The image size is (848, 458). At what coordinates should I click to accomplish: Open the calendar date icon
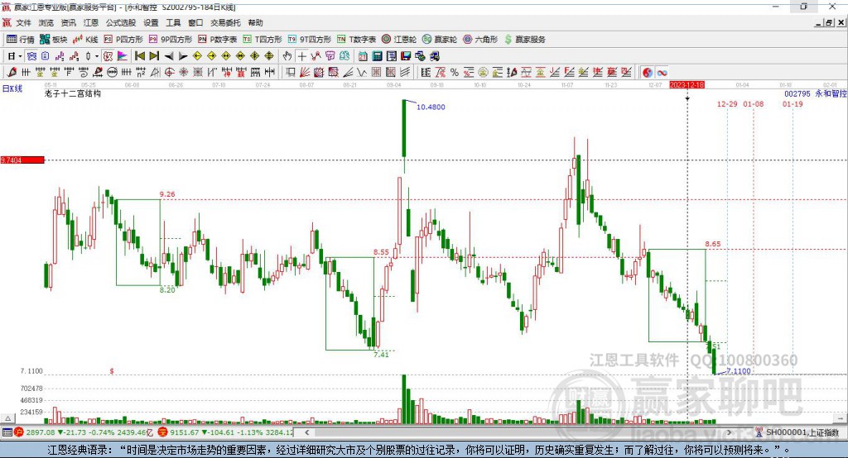point(363,56)
